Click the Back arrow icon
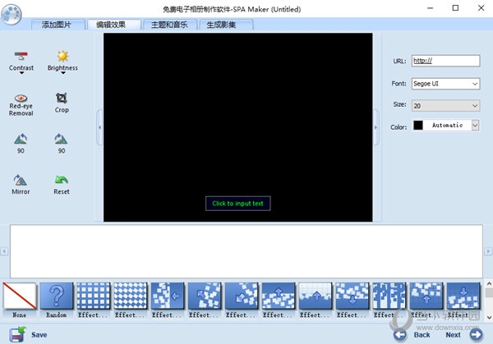This screenshot has height=344, width=493. pos(400,335)
